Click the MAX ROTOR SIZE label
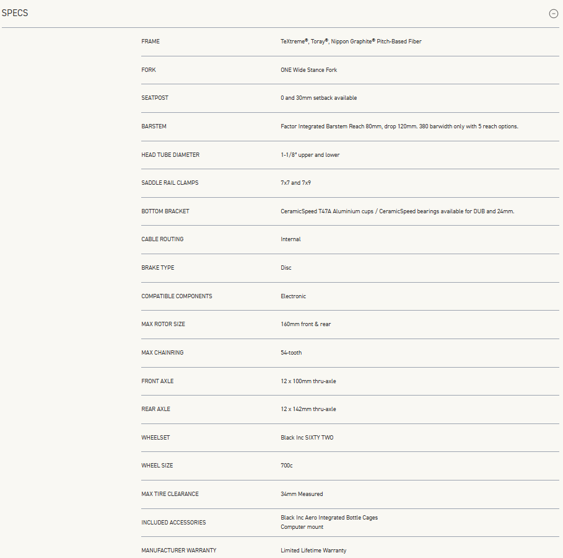This screenshot has width=563, height=558. (x=163, y=324)
